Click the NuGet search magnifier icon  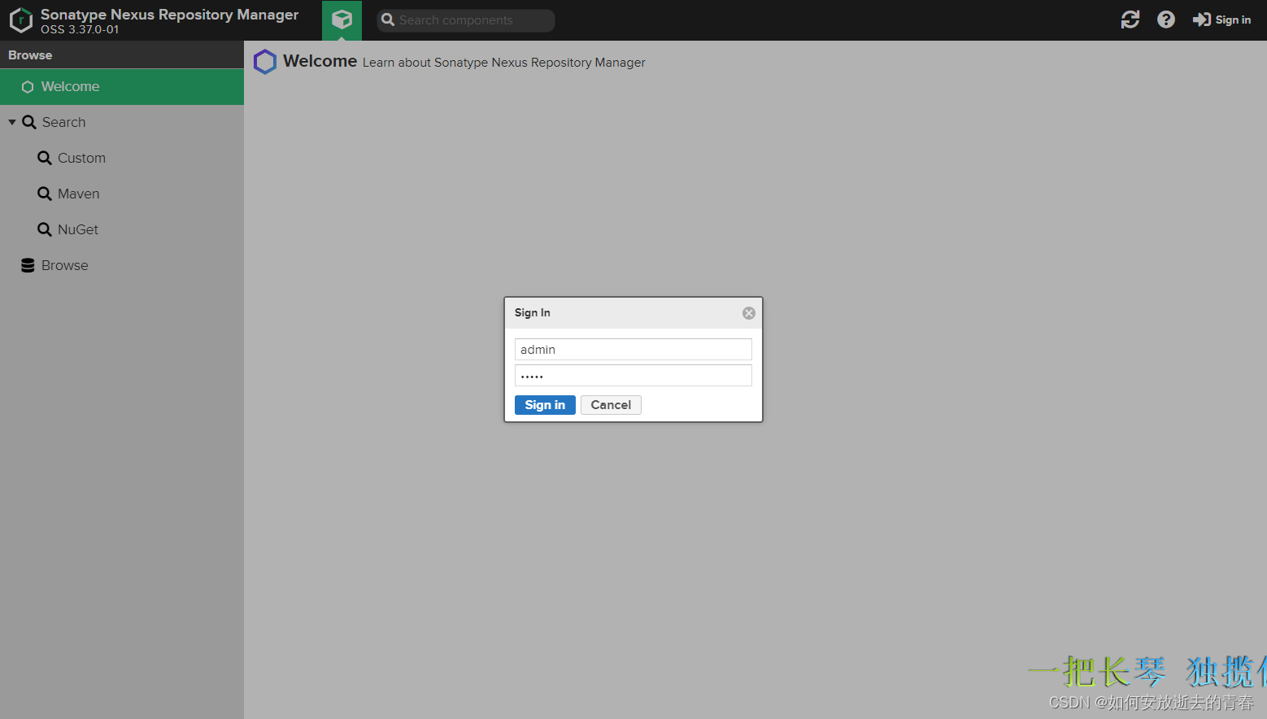click(x=45, y=229)
